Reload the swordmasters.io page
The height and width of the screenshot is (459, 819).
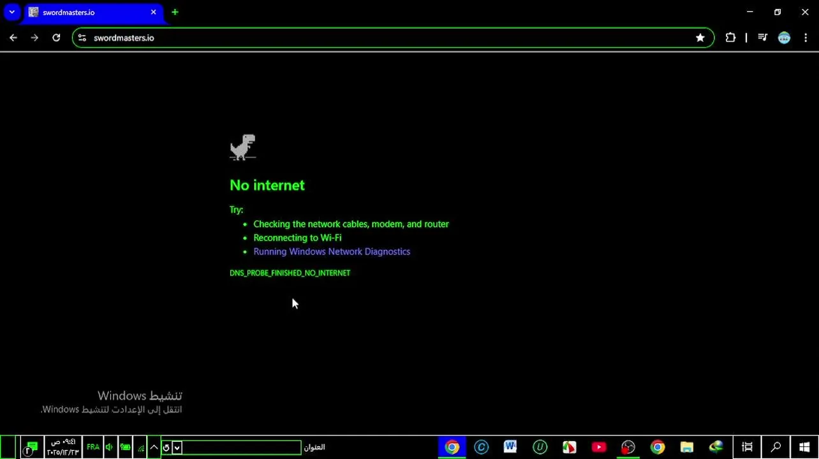(56, 38)
